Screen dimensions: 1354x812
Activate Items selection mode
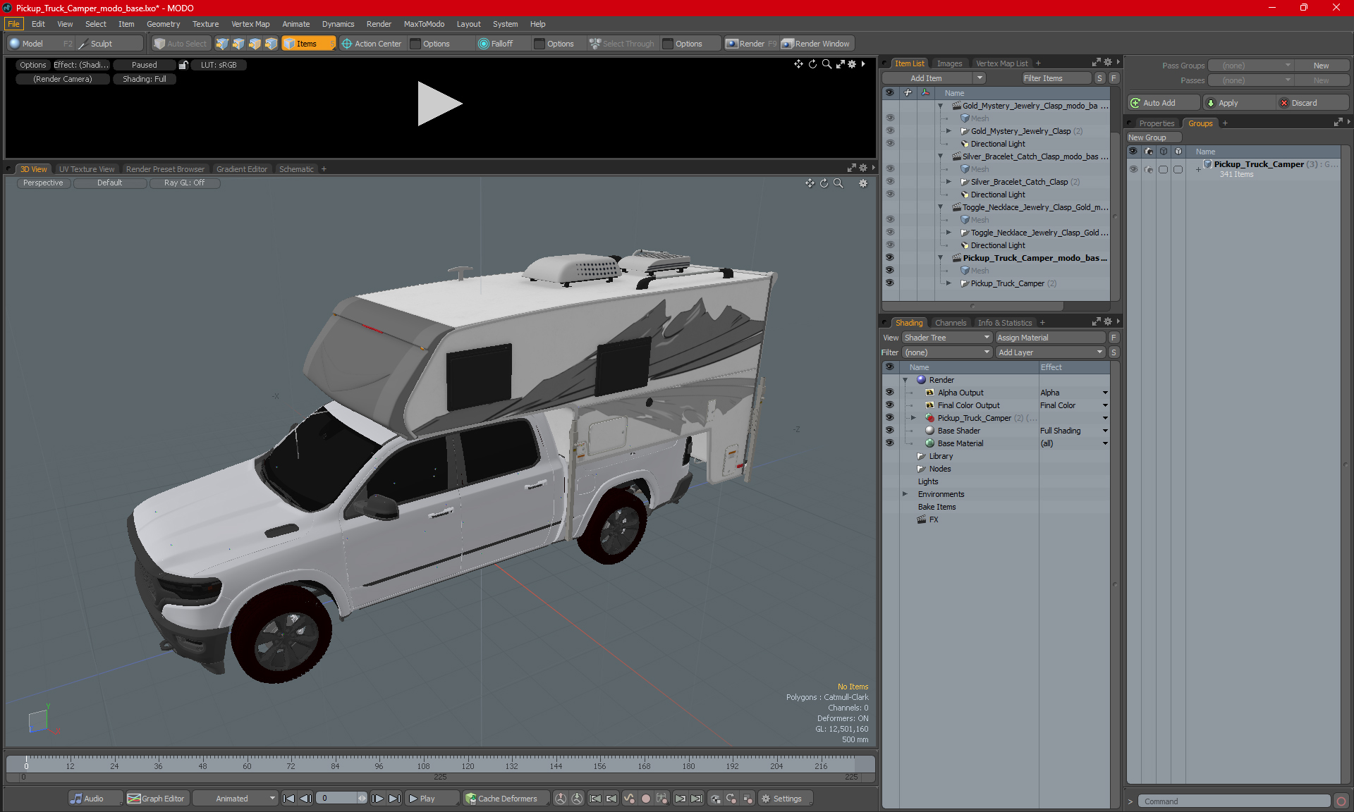point(308,44)
